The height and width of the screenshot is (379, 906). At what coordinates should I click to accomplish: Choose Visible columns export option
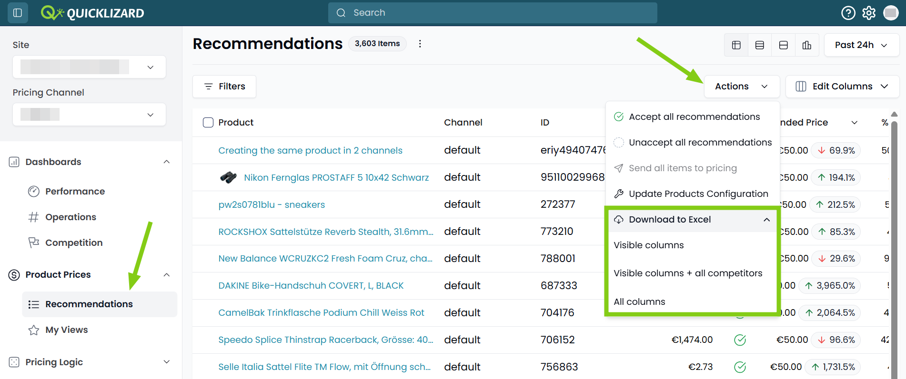(x=649, y=245)
